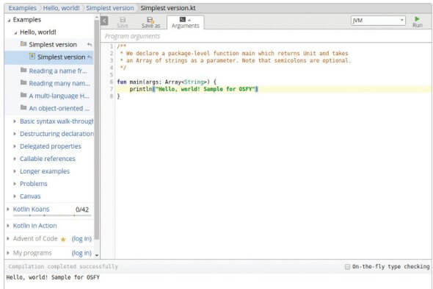The width and height of the screenshot is (433, 289).
Task: Click folder icon beside A multi-language H...
Action: (23, 95)
